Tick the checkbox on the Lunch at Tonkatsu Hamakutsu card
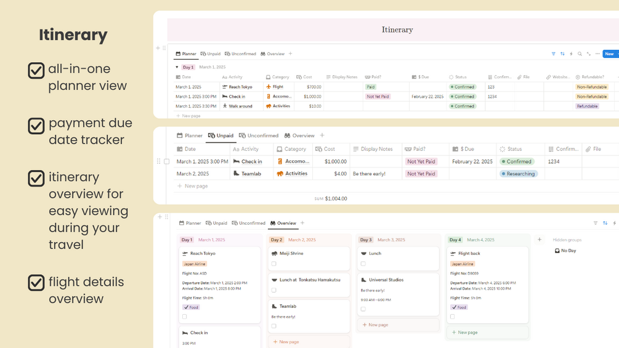Viewport: 619px width, 348px height. click(274, 290)
